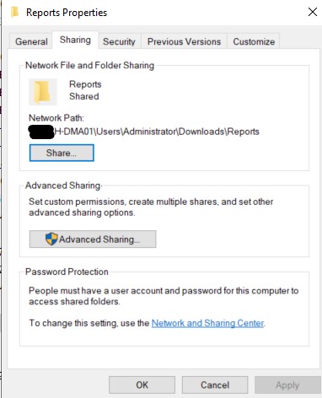322x398 pixels.
Task: Open the Security tab
Action: [119, 41]
